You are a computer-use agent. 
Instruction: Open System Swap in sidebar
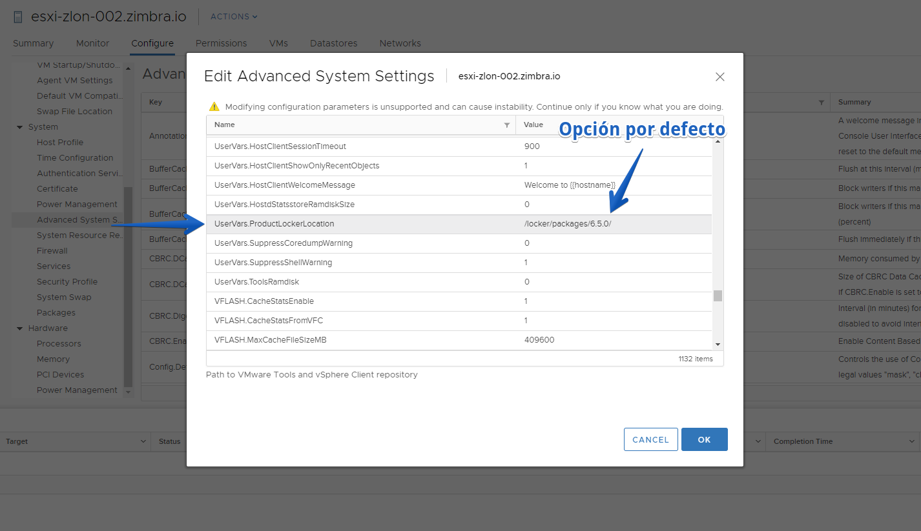coord(64,297)
